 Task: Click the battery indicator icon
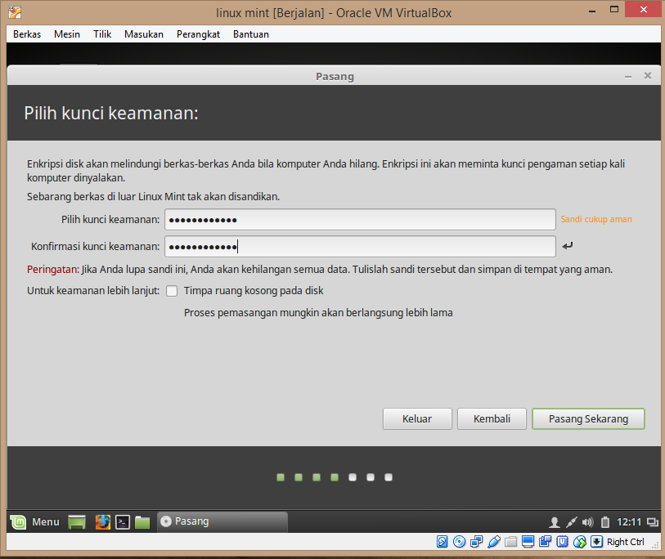(x=604, y=522)
